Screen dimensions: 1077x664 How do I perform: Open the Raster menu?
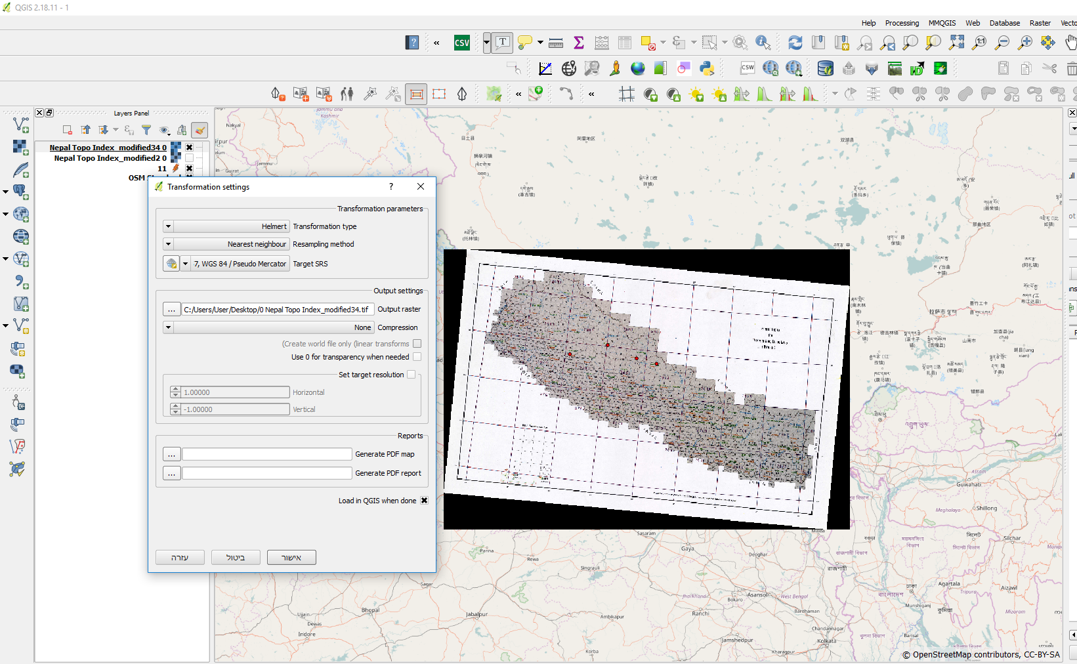pos(1040,23)
